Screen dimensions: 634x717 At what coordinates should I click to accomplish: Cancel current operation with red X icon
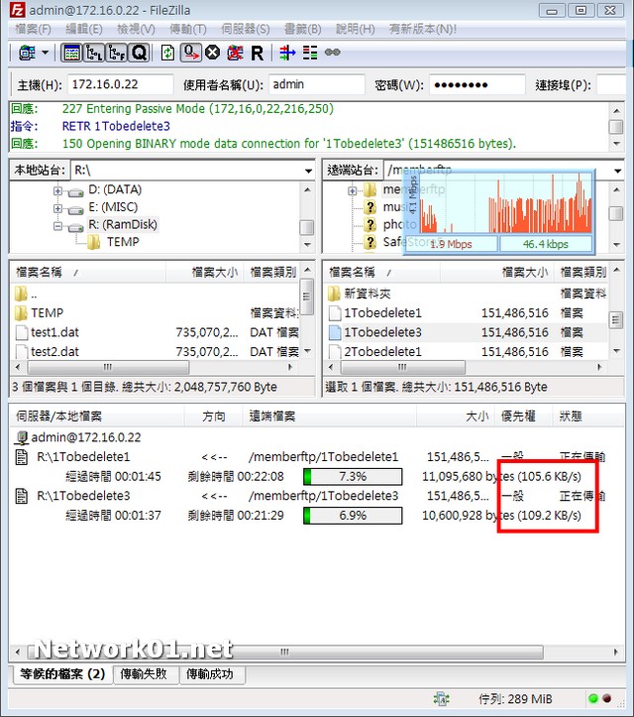pos(212,53)
